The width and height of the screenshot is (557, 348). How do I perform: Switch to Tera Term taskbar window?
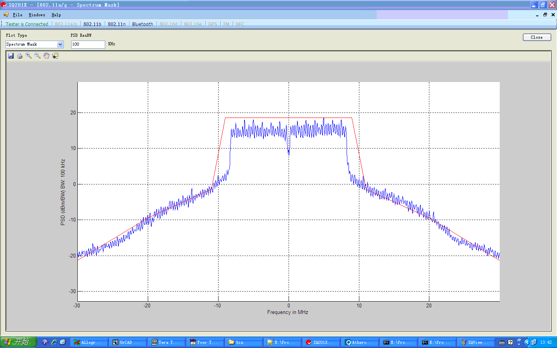(x=166, y=342)
